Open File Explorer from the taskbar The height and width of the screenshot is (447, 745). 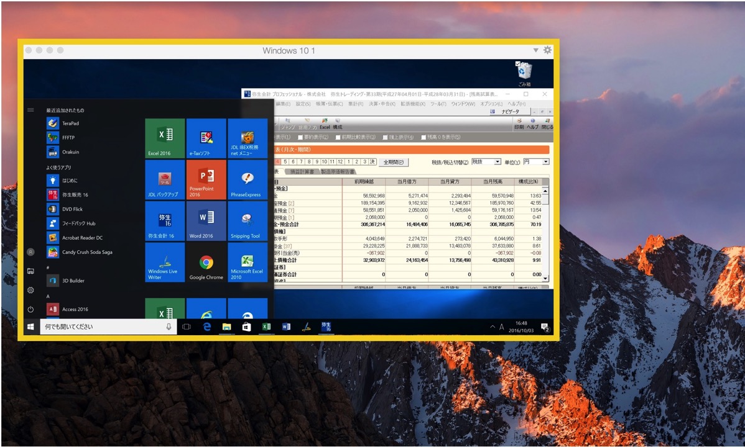click(x=226, y=327)
